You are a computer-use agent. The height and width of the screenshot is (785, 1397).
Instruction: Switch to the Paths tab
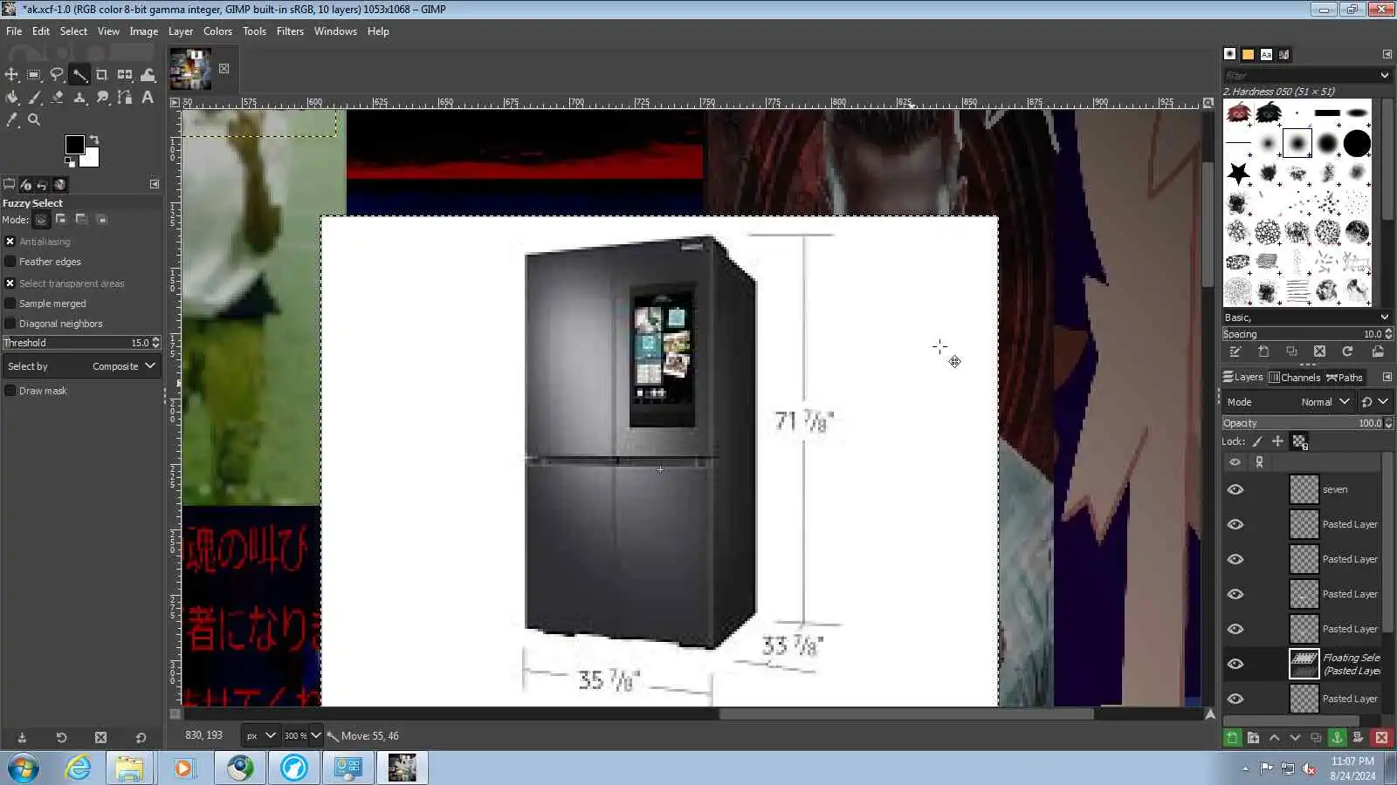[x=1344, y=378]
